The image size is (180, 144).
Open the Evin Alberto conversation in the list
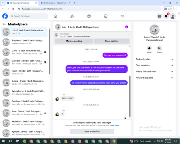point(24,93)
